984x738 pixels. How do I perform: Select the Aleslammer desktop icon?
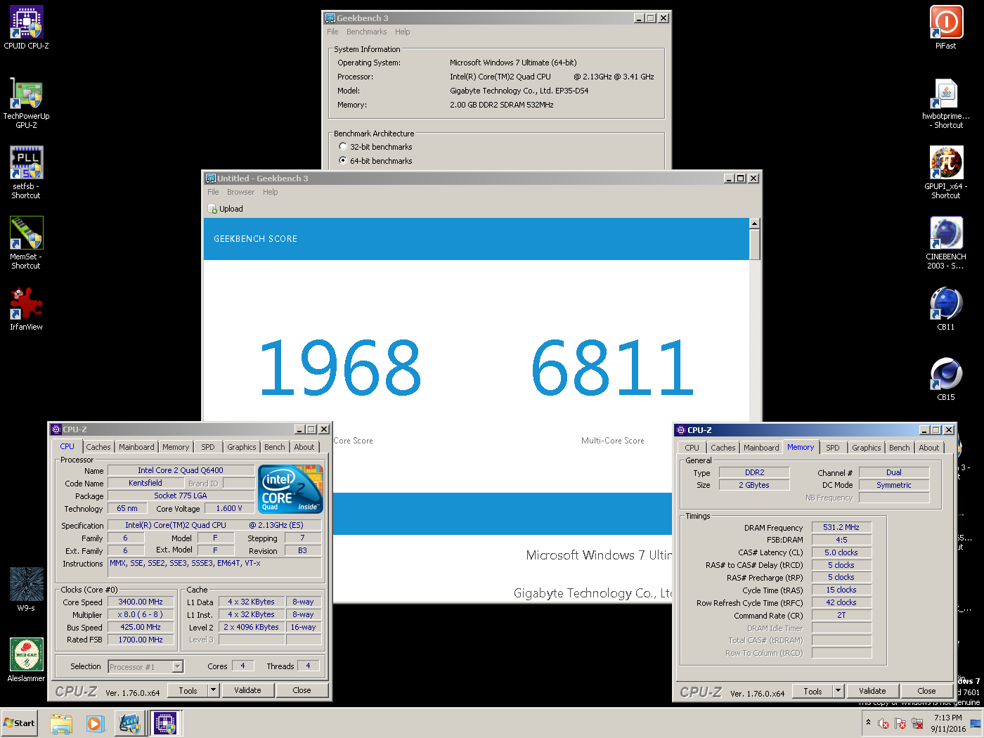[x=27, y=660]
